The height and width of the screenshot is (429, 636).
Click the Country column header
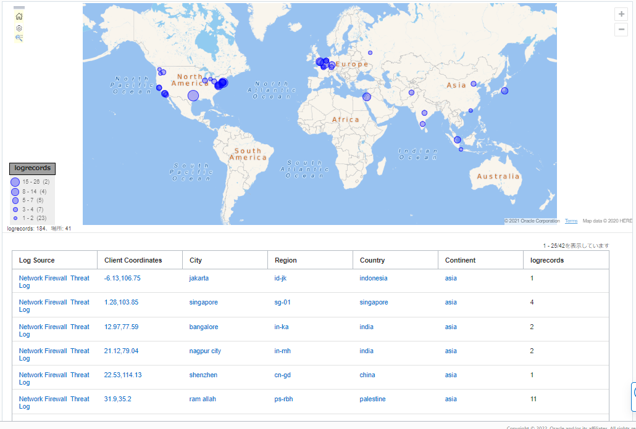coord(372,260)
